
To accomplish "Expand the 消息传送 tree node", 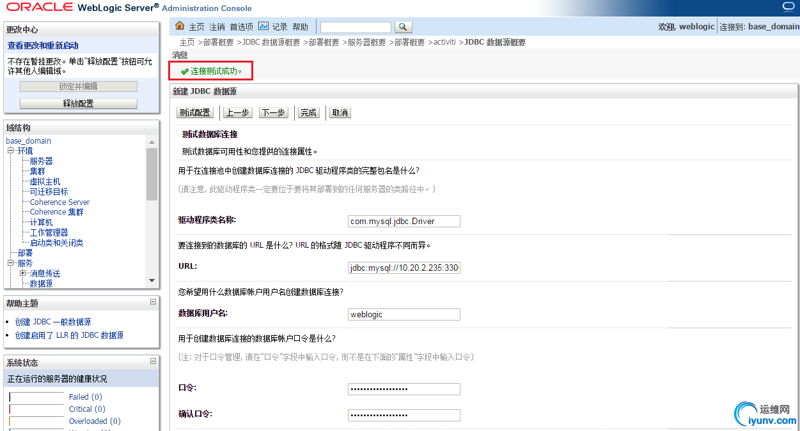I will pyautogui.click(x=22, y=273).
